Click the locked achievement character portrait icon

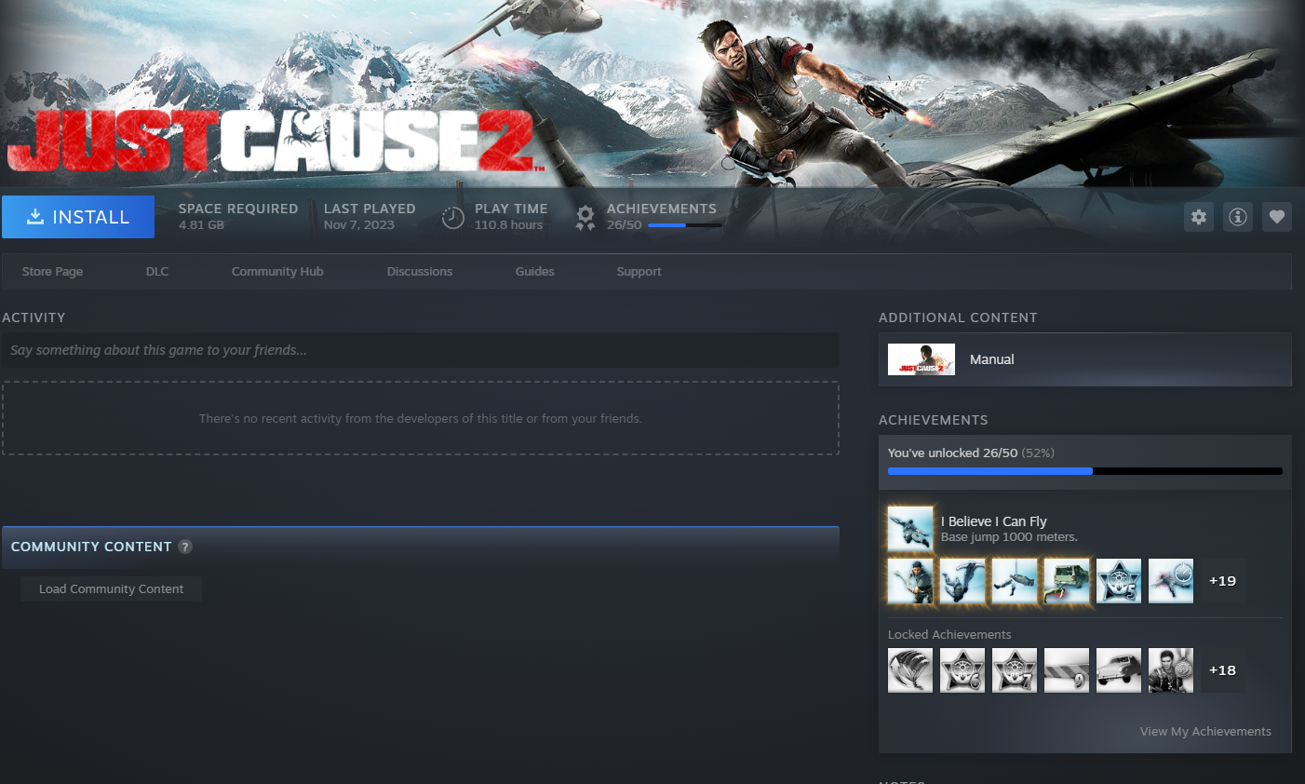tap(1171, 670)
